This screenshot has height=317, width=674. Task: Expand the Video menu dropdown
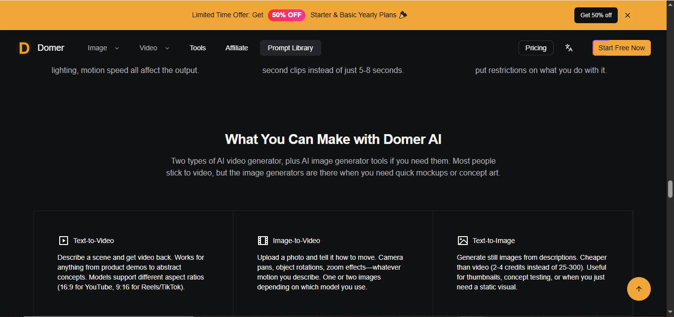point(154,48)
